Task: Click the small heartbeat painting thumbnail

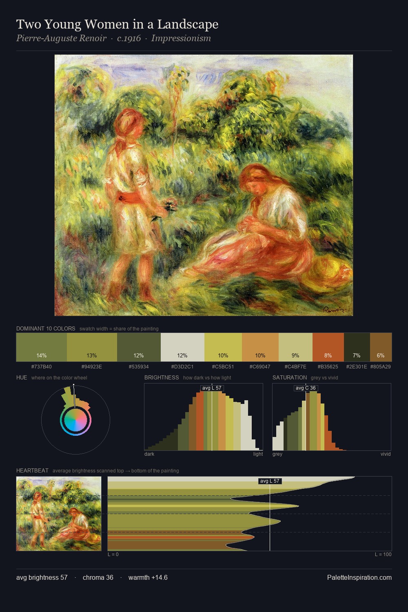Action: pos(59,514)
